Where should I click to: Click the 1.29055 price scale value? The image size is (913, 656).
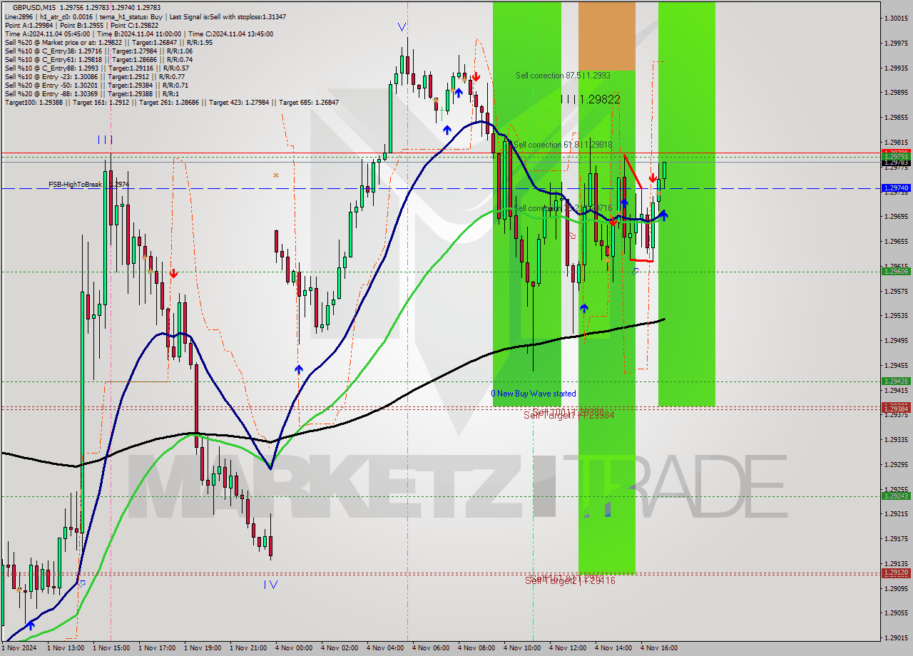[896, 613]
